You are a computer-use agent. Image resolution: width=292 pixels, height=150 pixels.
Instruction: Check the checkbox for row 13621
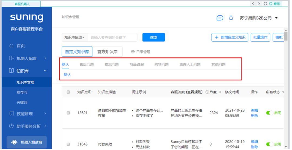68,113
